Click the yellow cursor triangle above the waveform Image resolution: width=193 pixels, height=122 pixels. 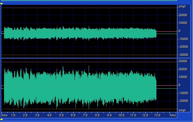[x=1, y=4]
